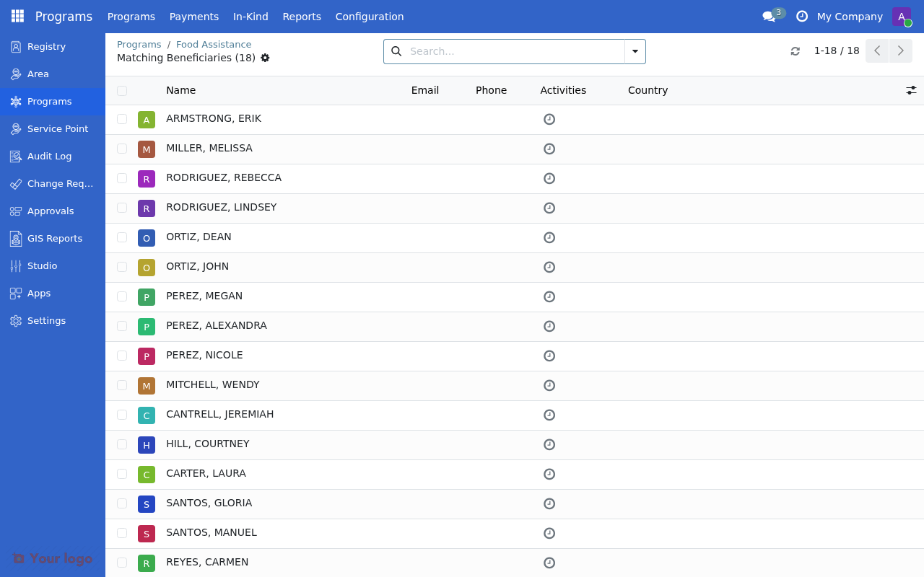Open the app launcher grid icon

point(17,16)
